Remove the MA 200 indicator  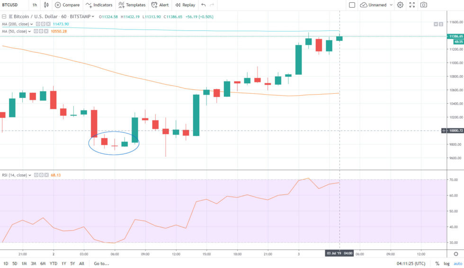(x=48, y=24)
